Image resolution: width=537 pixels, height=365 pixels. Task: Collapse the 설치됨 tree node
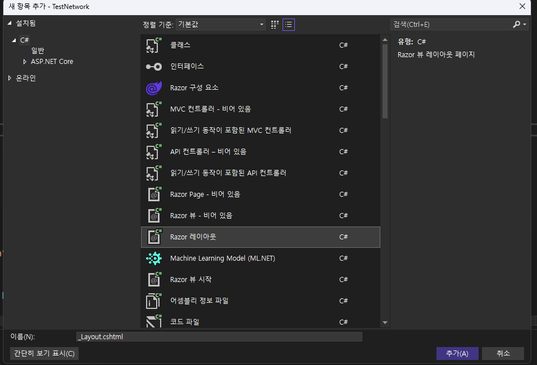10,23
